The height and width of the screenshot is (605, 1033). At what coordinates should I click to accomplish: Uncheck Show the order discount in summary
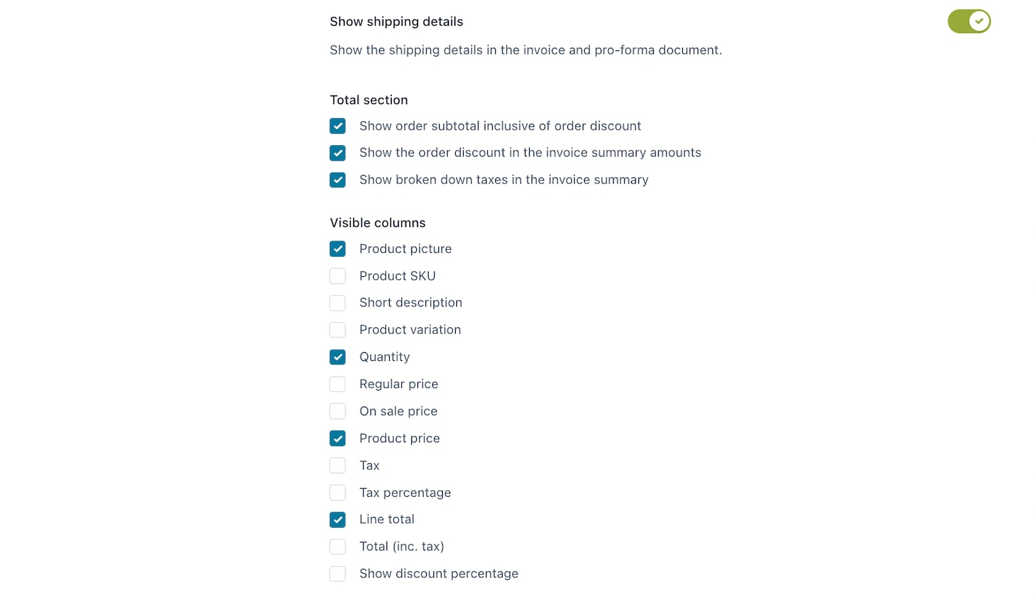[x=337, y=153]
